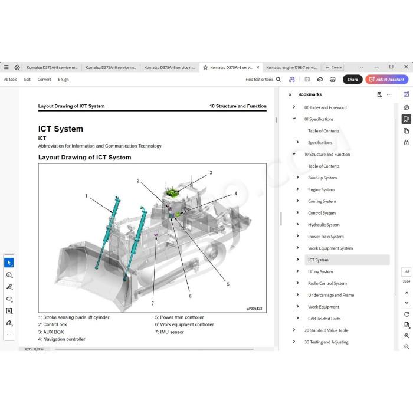Go to next page down arrow
This screenshot has height=413, width=413.
coord(407,303)
